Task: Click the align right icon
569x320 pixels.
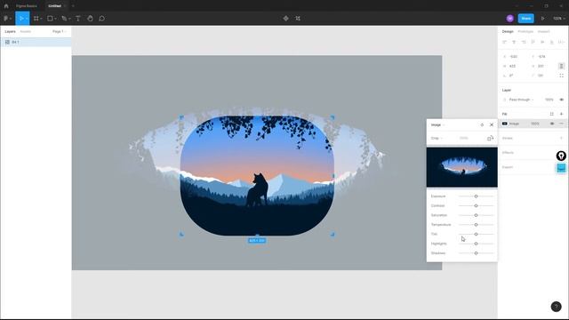Action: pyautogui.click(x=524, y=42)
